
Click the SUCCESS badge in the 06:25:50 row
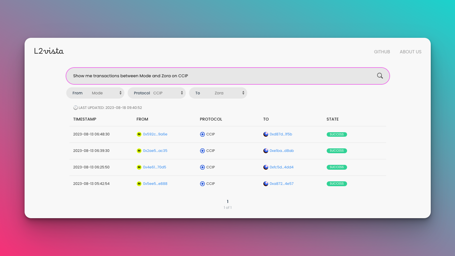click(337, 167)
